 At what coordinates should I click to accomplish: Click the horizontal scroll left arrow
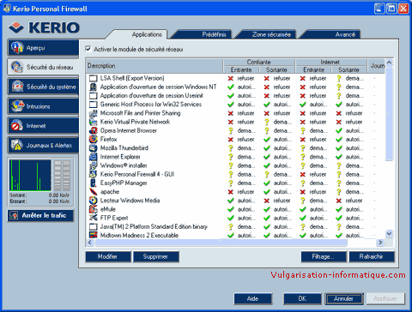90,243
